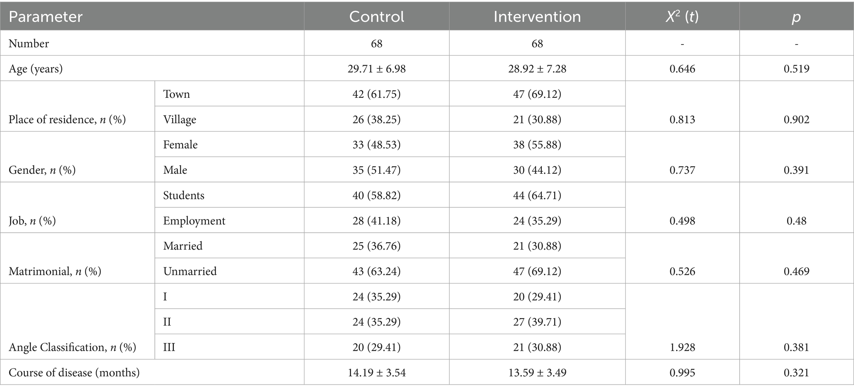Click the intervention value 13.59 ± 3.49
Screen dimensions: 854x392
(x=537, y=373)
